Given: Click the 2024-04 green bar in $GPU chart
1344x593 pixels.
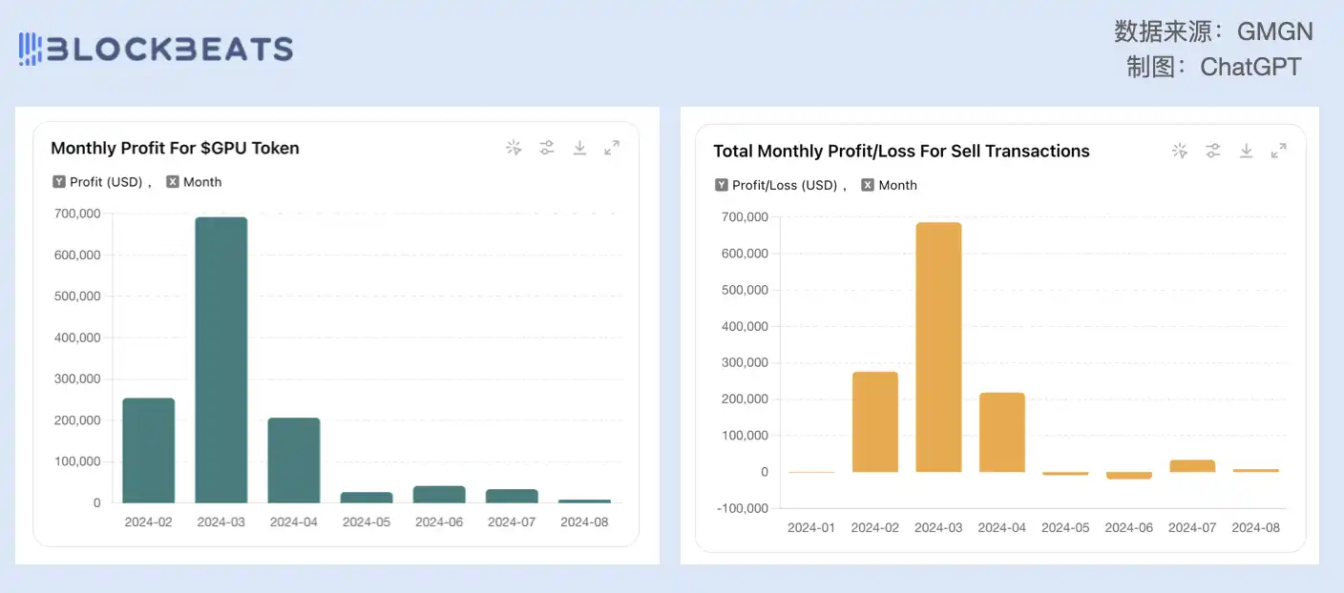Looking at the screenshot, I should point(294,460).
